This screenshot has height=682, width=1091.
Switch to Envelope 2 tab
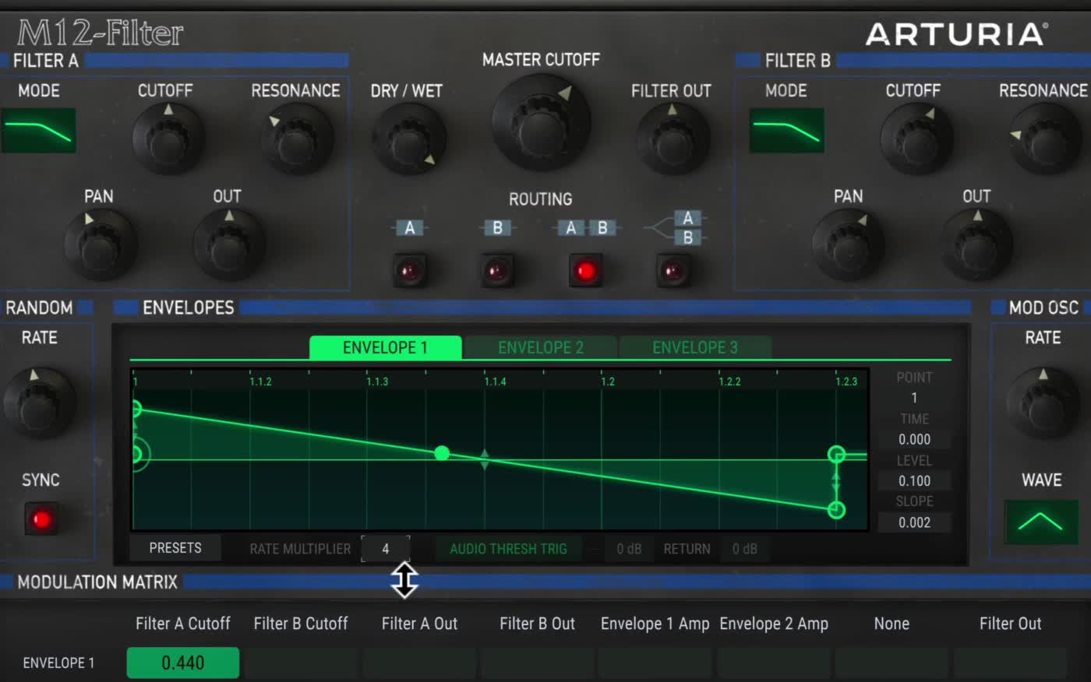tap(540, 347)
